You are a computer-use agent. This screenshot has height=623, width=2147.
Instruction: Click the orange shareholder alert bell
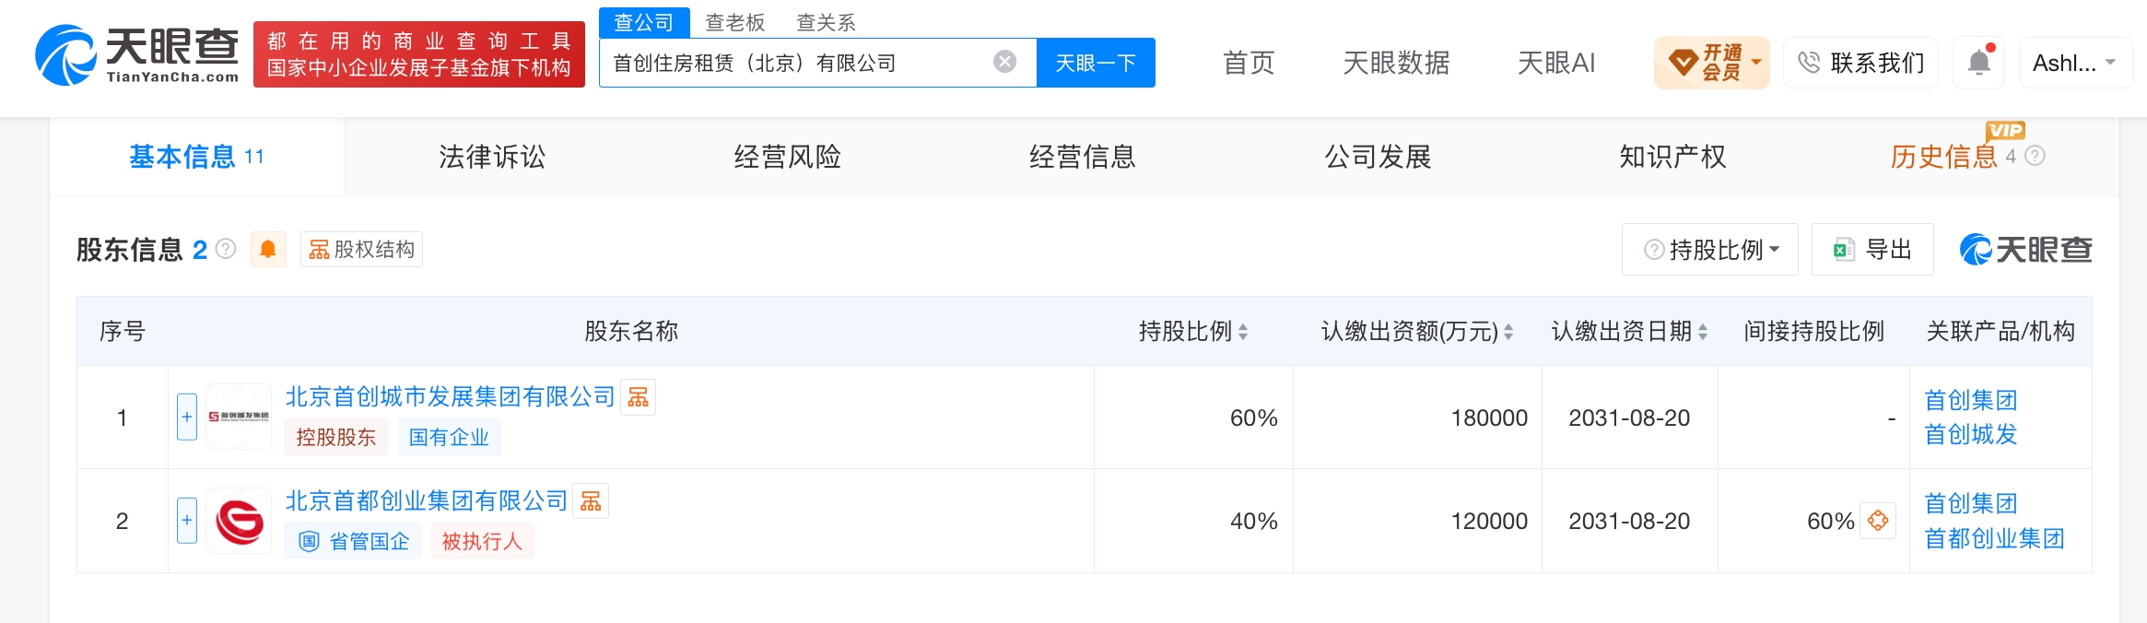(268, 249)
